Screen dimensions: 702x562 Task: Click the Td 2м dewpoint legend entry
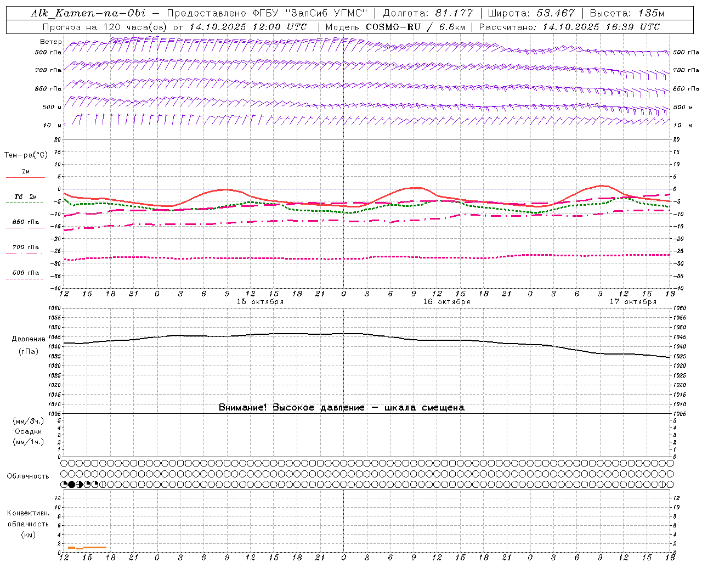coord(25,196)
